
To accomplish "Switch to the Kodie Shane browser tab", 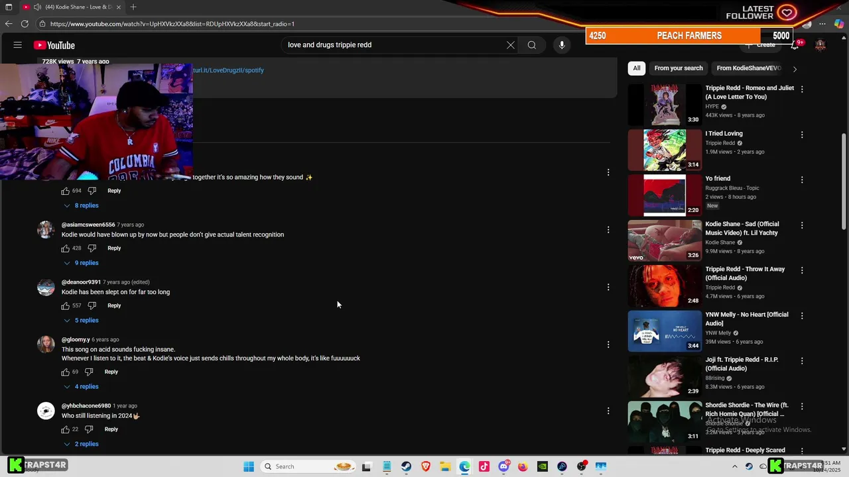I will 72,7.
